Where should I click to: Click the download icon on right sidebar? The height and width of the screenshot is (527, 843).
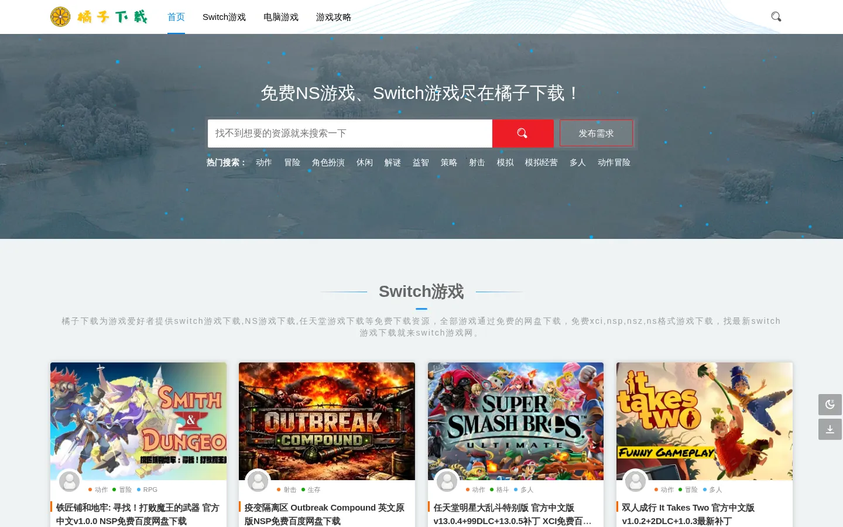tap(830, 429)
